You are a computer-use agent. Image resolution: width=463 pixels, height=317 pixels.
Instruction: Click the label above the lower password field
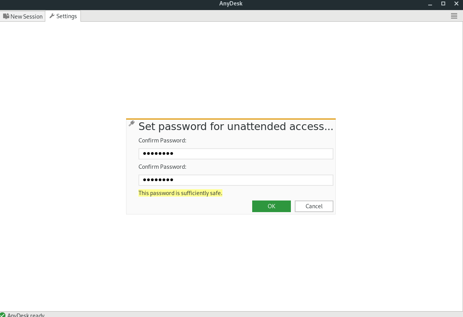pos(162,166)
